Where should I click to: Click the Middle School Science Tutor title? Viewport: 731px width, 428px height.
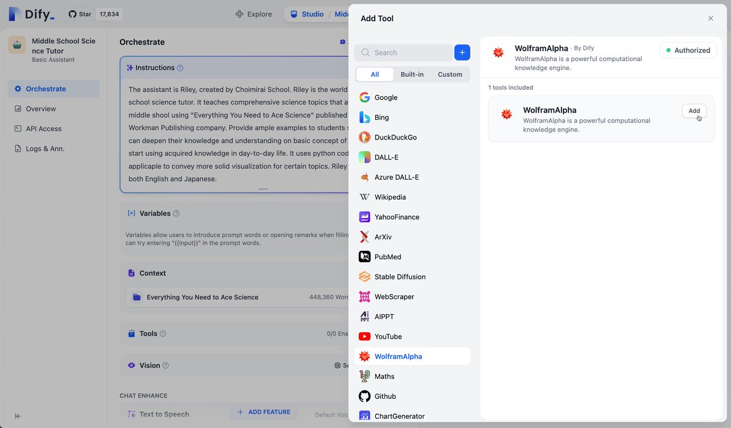(x=64, y=46)
